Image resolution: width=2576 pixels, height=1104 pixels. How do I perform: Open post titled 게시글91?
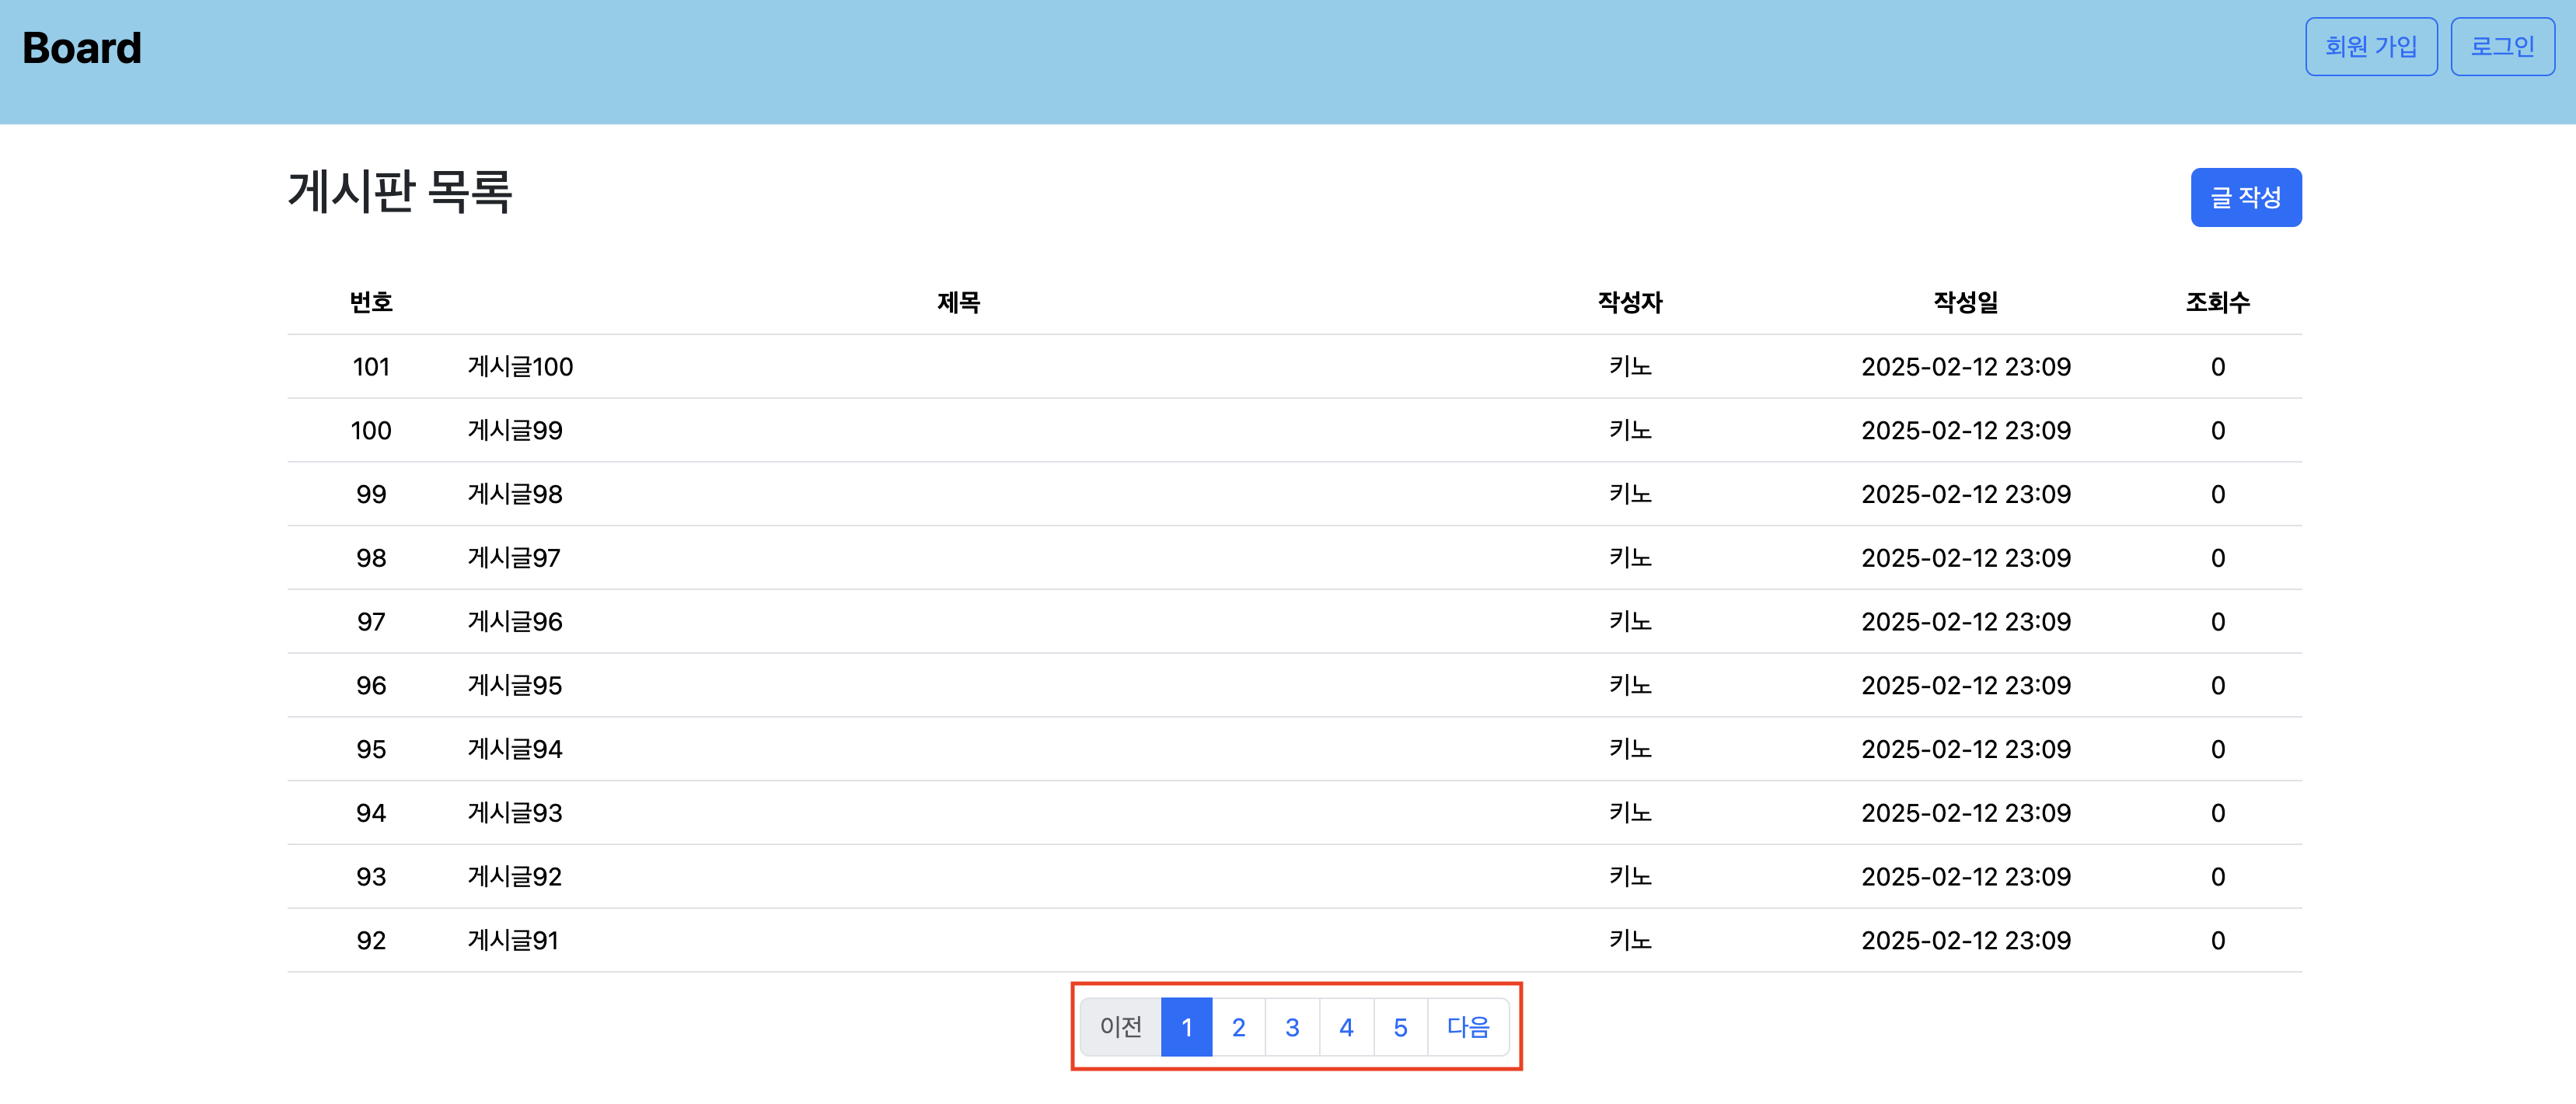coord(513,941)
